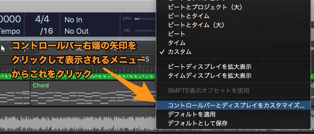Click the /16 division value

click(x=46, y=31)
